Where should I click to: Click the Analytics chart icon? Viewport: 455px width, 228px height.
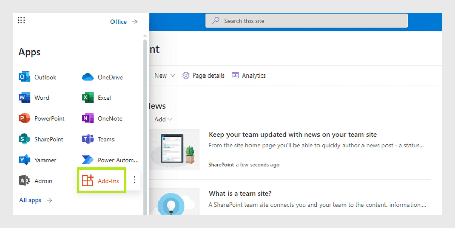pos(235,75)
